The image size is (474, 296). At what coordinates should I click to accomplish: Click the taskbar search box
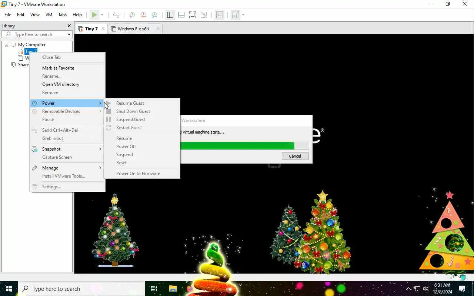[81, 289]
